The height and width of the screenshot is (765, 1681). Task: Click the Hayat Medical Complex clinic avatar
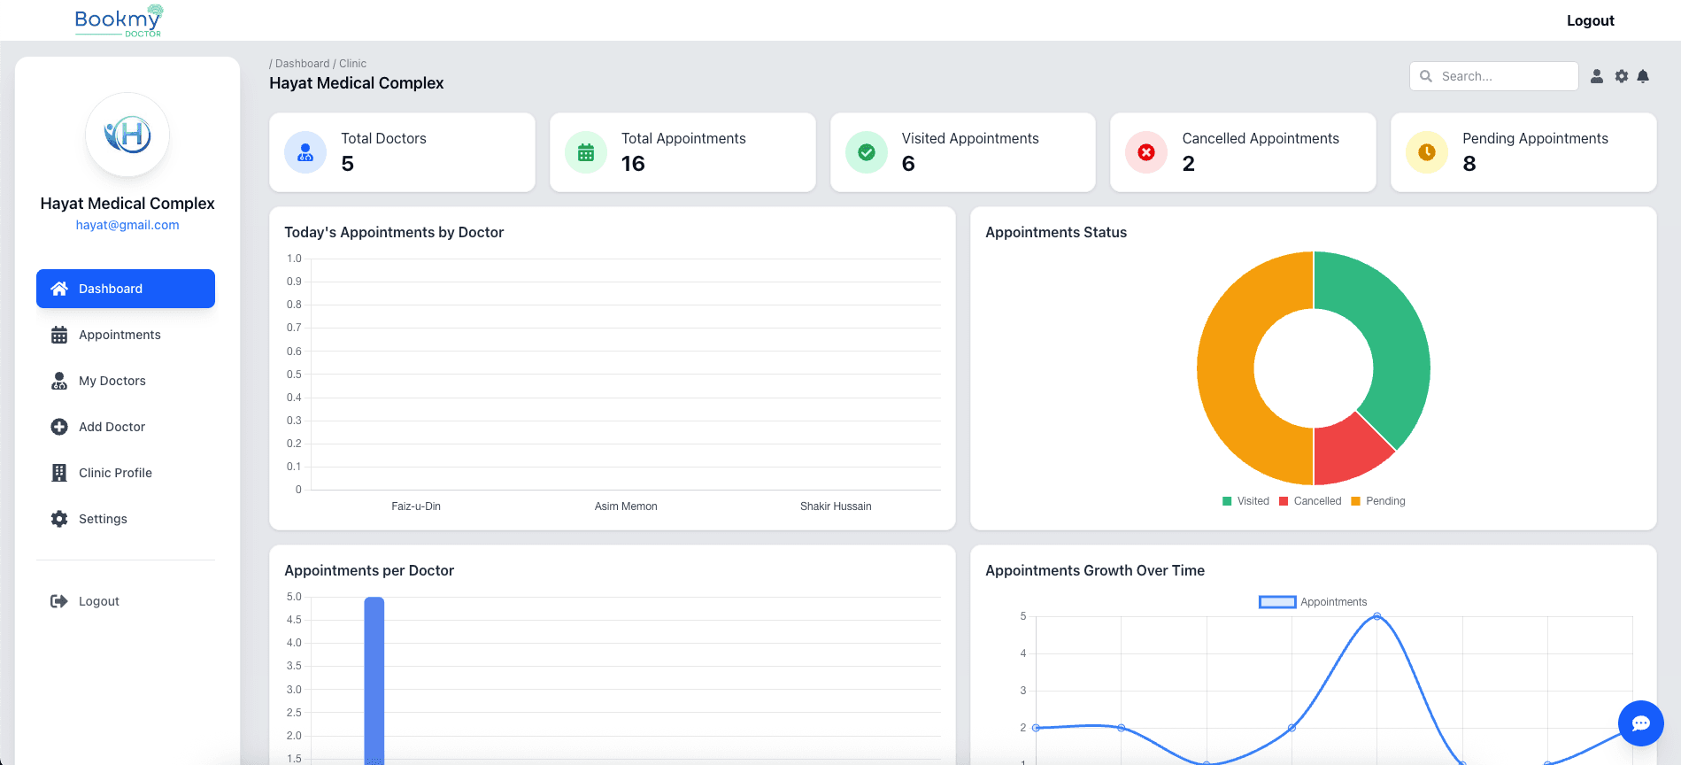pyautogui.click(x=127, y=135)
